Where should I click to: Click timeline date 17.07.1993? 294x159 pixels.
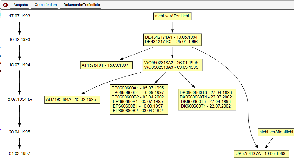pos(20,16)
